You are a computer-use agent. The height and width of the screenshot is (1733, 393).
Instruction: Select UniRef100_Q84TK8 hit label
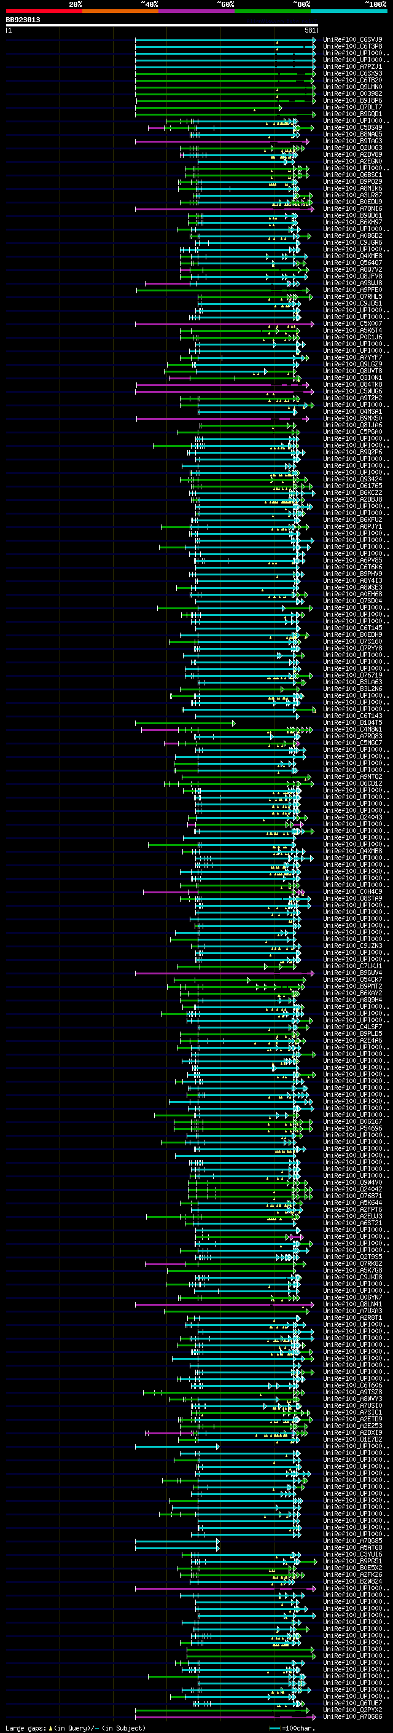(x=352, y=384)
